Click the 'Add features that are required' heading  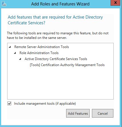[x=55, y=17]
